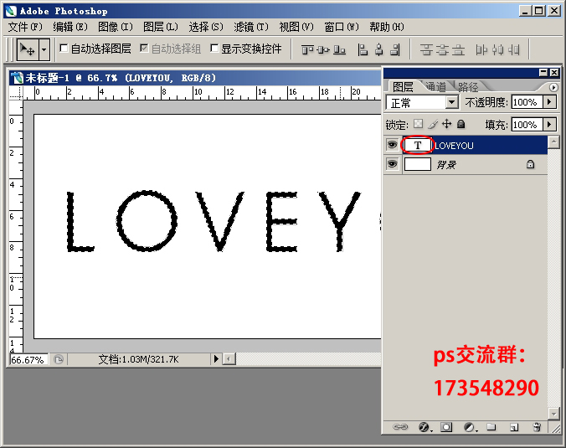Open the status bar info arrow menu
The image size is (566, 448).
[x=216, y=359]
